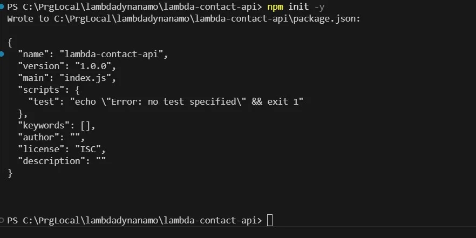Click the "keywords" key text
Image resolution: width=476 pixels, height=238 pixels.
(42, 125)
